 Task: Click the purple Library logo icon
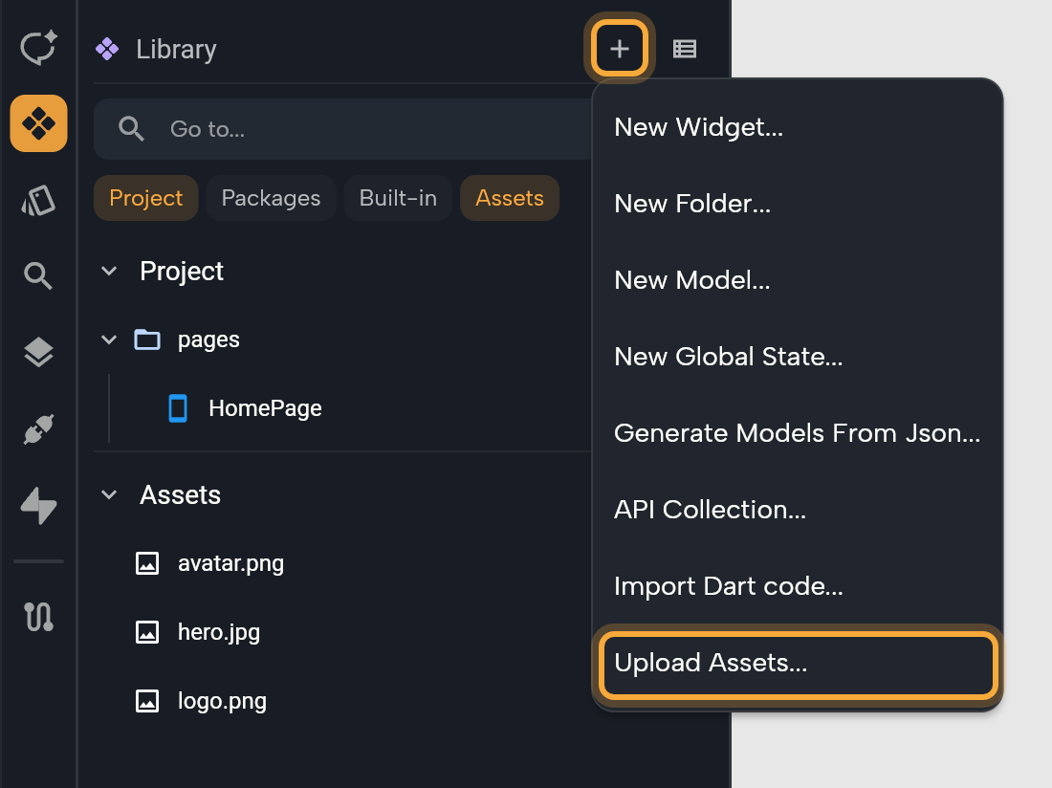tap(107, 48)
